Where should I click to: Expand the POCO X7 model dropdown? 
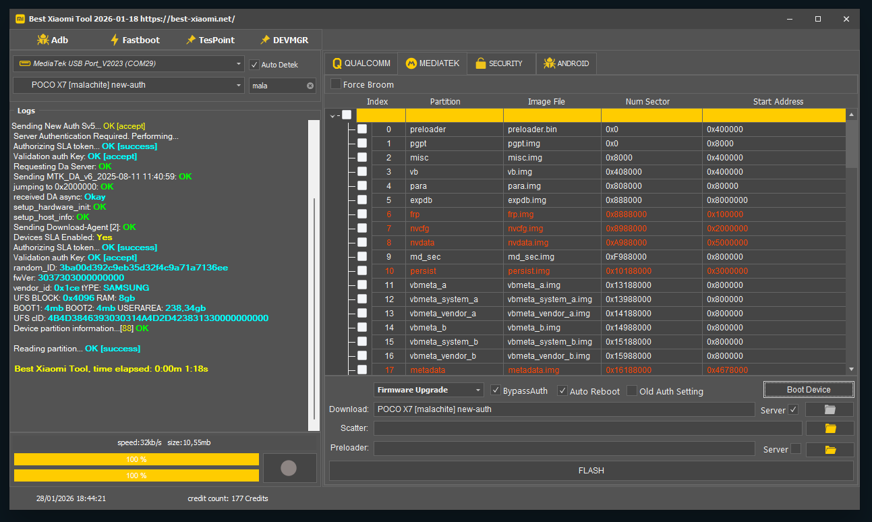pos(239,86)
